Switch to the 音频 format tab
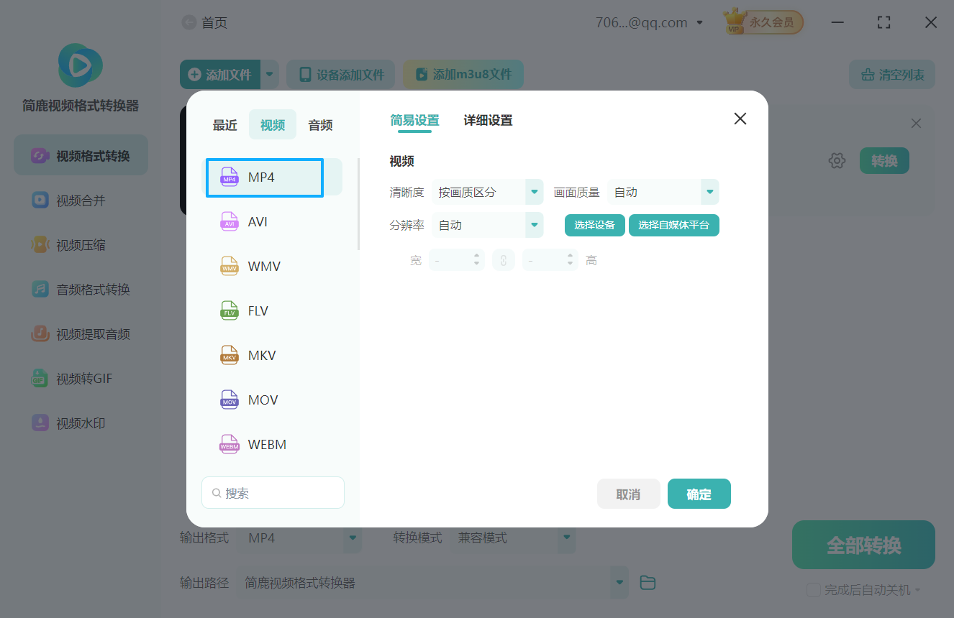The height and width of the screenshot is (618, 954). (x=319, y=124)
